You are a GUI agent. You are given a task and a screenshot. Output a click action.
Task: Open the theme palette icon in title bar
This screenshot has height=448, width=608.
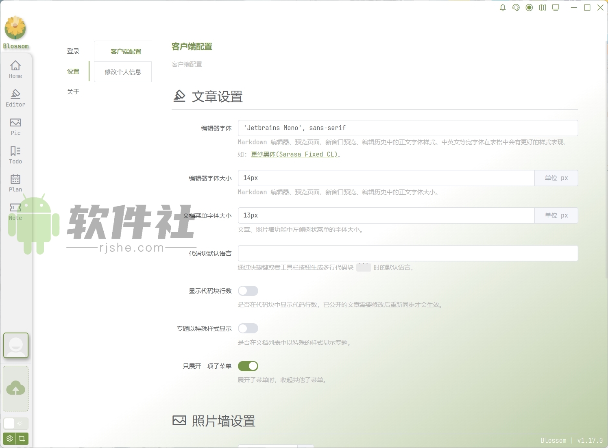click(516, 7)
